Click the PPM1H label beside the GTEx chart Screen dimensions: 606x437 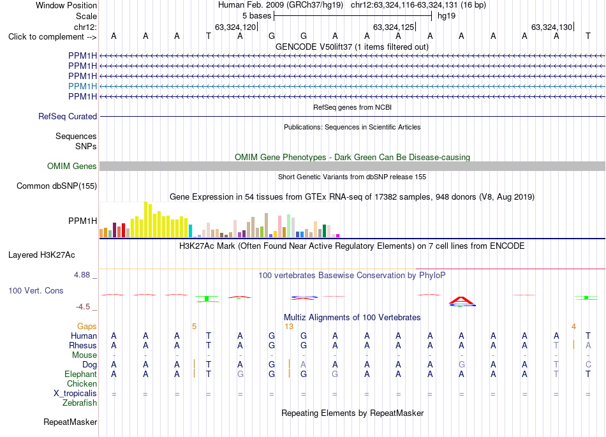(82, 221)
